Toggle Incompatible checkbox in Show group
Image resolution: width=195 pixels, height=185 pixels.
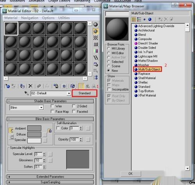tap(109, 89)
